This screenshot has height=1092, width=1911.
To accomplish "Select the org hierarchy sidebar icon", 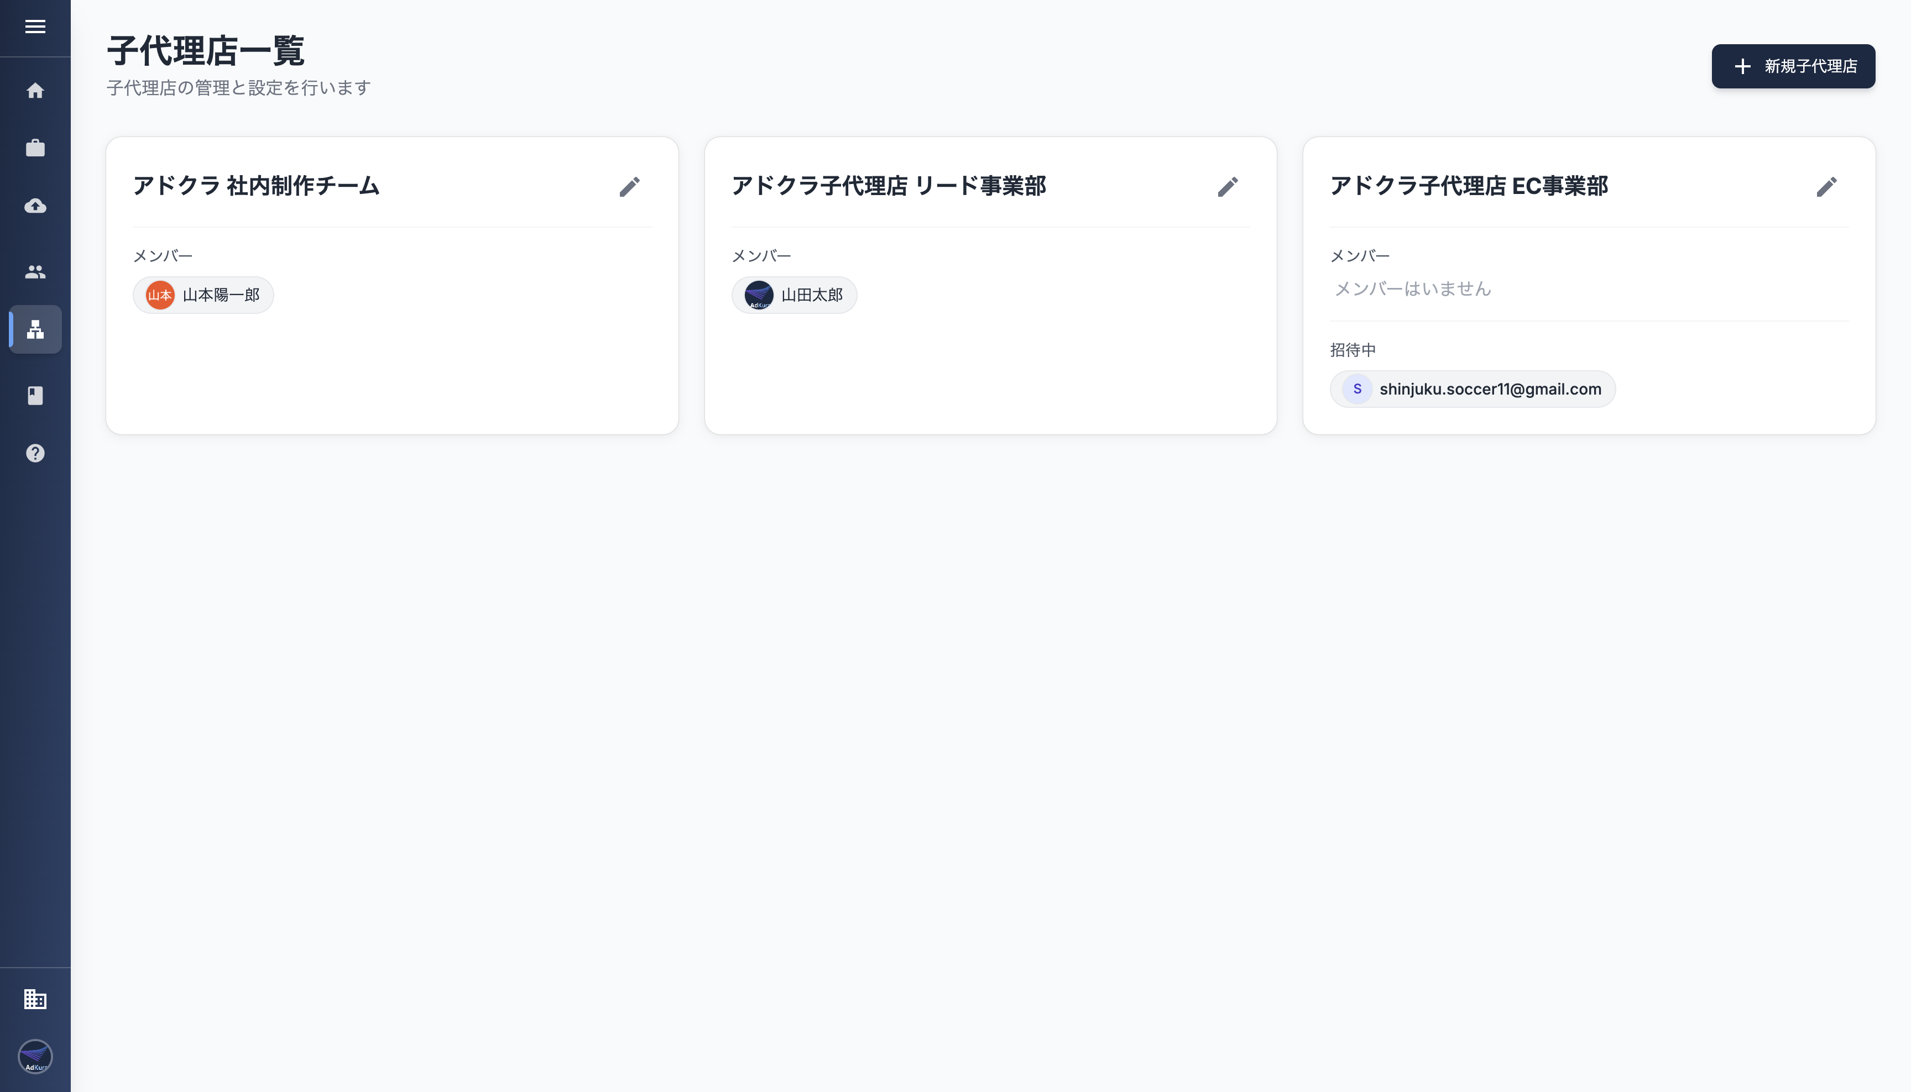I will click(35, 329).
